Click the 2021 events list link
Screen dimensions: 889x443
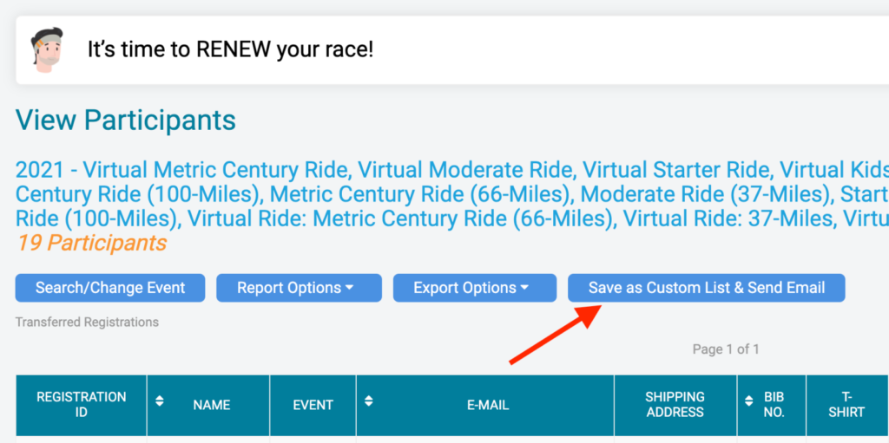tap(451, 193)
